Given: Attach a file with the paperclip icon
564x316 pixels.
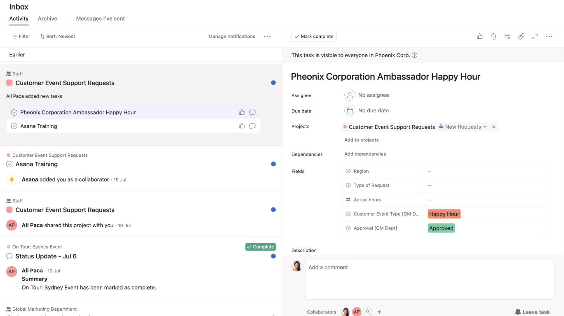Looking at the screenshot, I should point(493,36).
